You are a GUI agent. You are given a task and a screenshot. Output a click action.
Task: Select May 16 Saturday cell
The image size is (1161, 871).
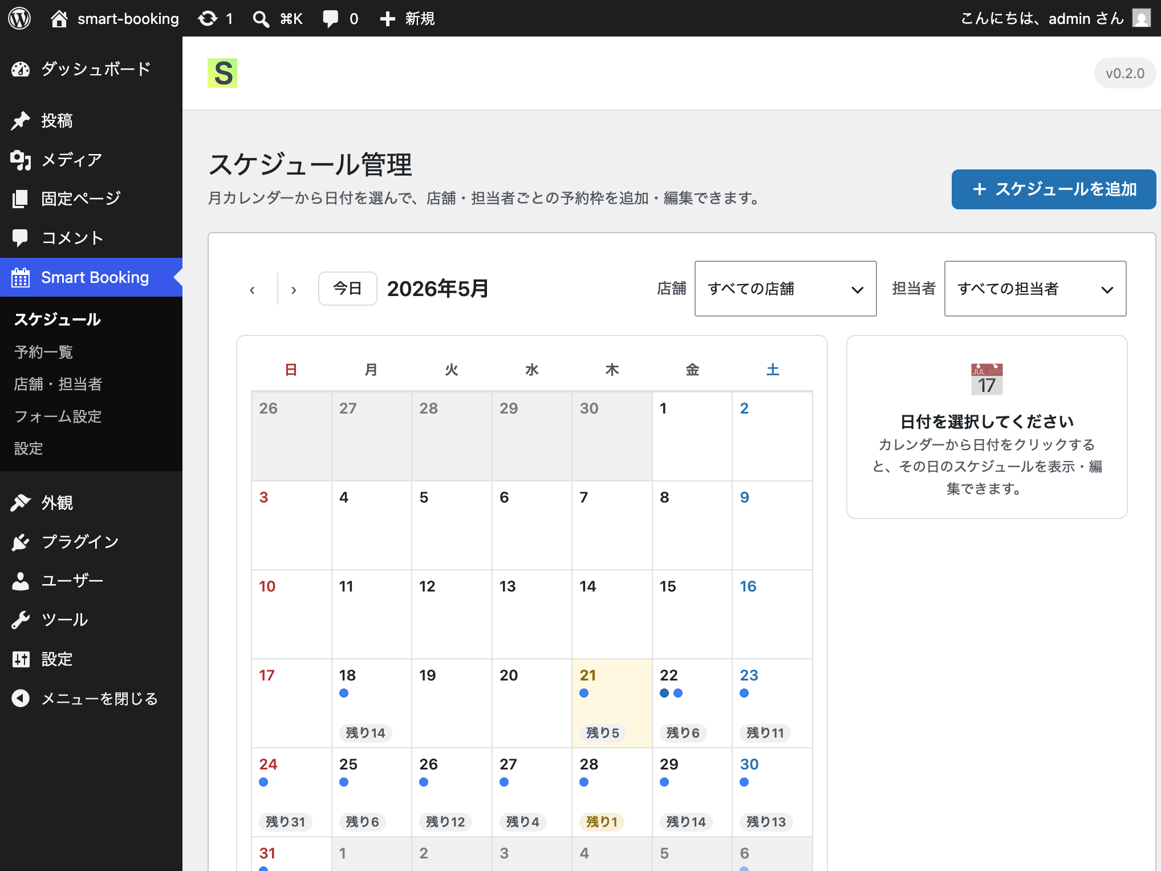point(772,614)
